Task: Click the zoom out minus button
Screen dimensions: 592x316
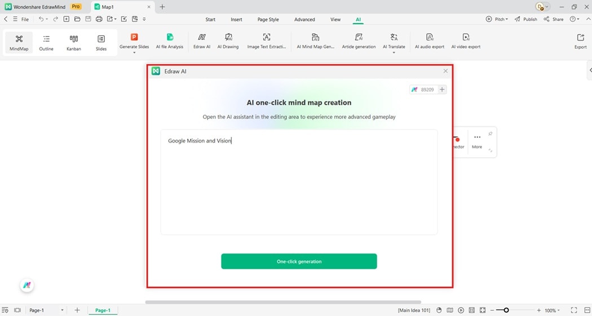Action: point(492,310)
